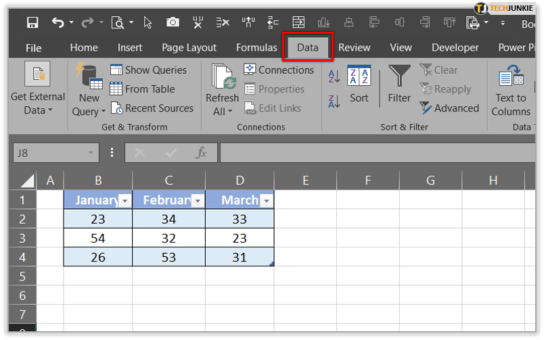Expand the Get External Data menu
544x340 pixels.
[37, 91]
